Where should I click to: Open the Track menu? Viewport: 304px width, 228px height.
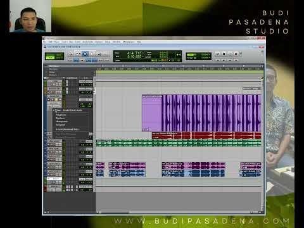(64, 42)
